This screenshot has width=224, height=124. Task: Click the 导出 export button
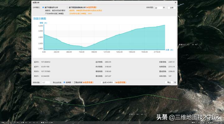point(169,82)
